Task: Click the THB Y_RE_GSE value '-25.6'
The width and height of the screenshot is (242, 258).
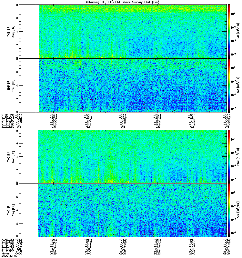Action: (x=123, y=117)
